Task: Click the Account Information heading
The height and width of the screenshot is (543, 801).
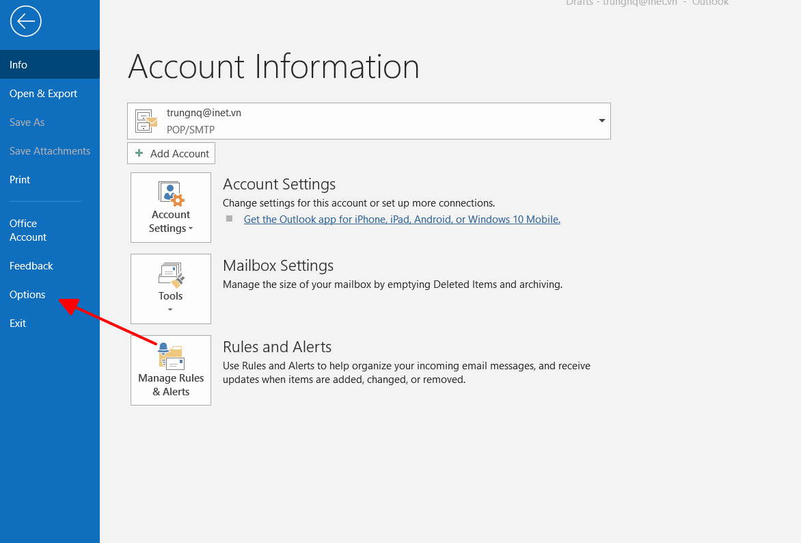Action: 273,66
